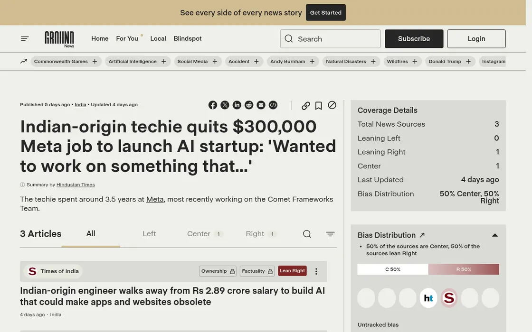Add Commonwealth Games topic with plus
Viewport: 532px width, 332px height.
tap(95, 61)
